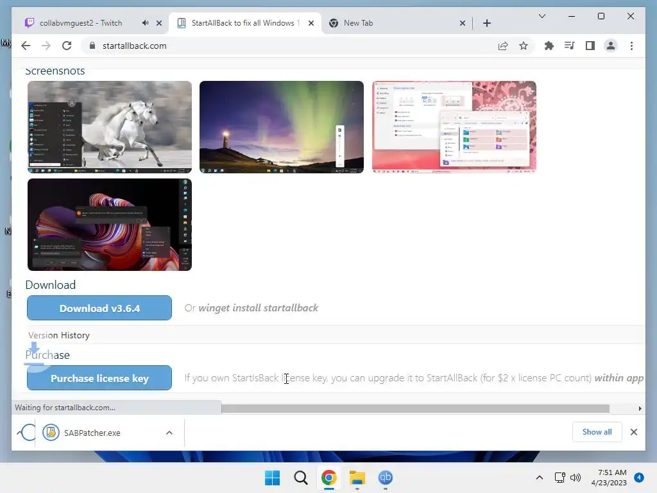The image size is (657, 493).
Task: Open the pink explorer screenshot thumbnail
Action: pos(454,127)
